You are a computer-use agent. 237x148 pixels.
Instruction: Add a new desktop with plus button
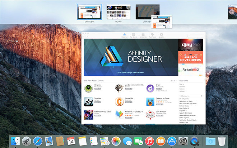coord(232,12)
